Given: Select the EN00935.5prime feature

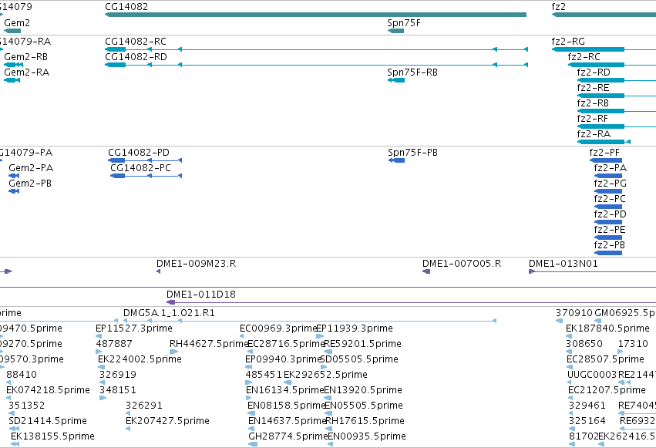Looking at the screenshot, I should [331, 445].
